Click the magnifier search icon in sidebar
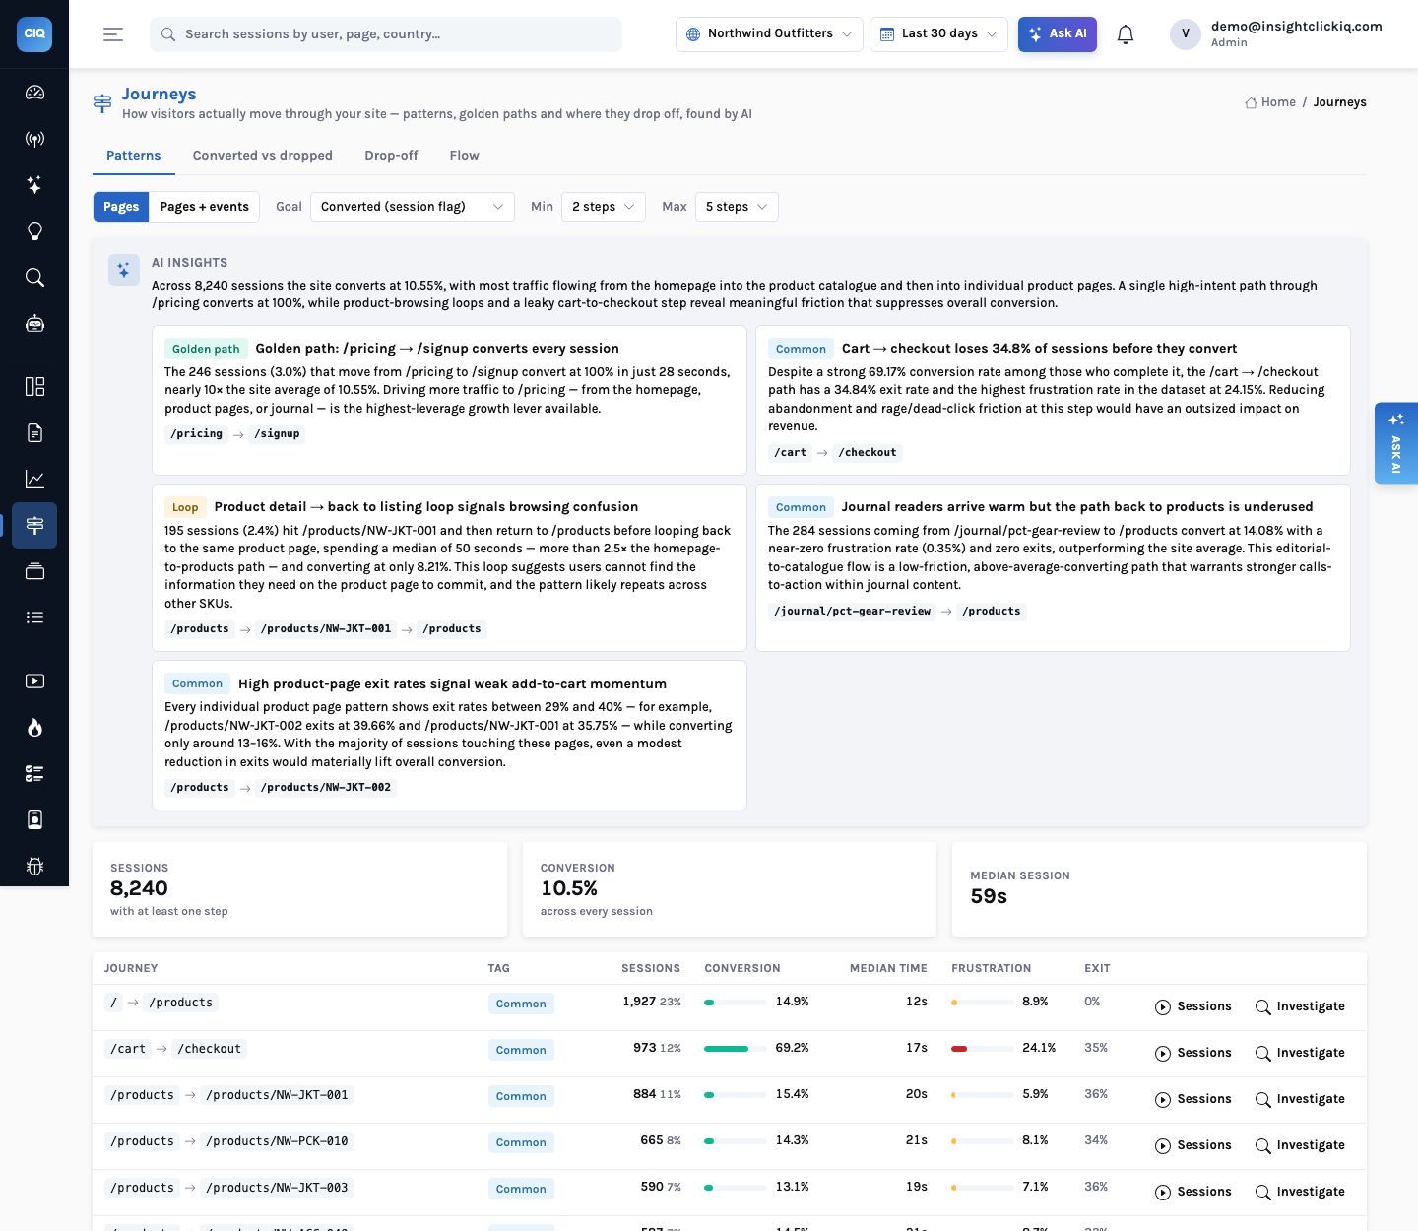 coord(34,278)
